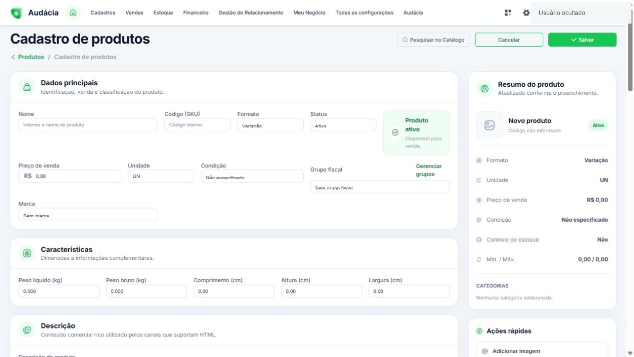Open the Vendas menu
Image resolution: width=634 pixels, height=357 pixels.
134,13
